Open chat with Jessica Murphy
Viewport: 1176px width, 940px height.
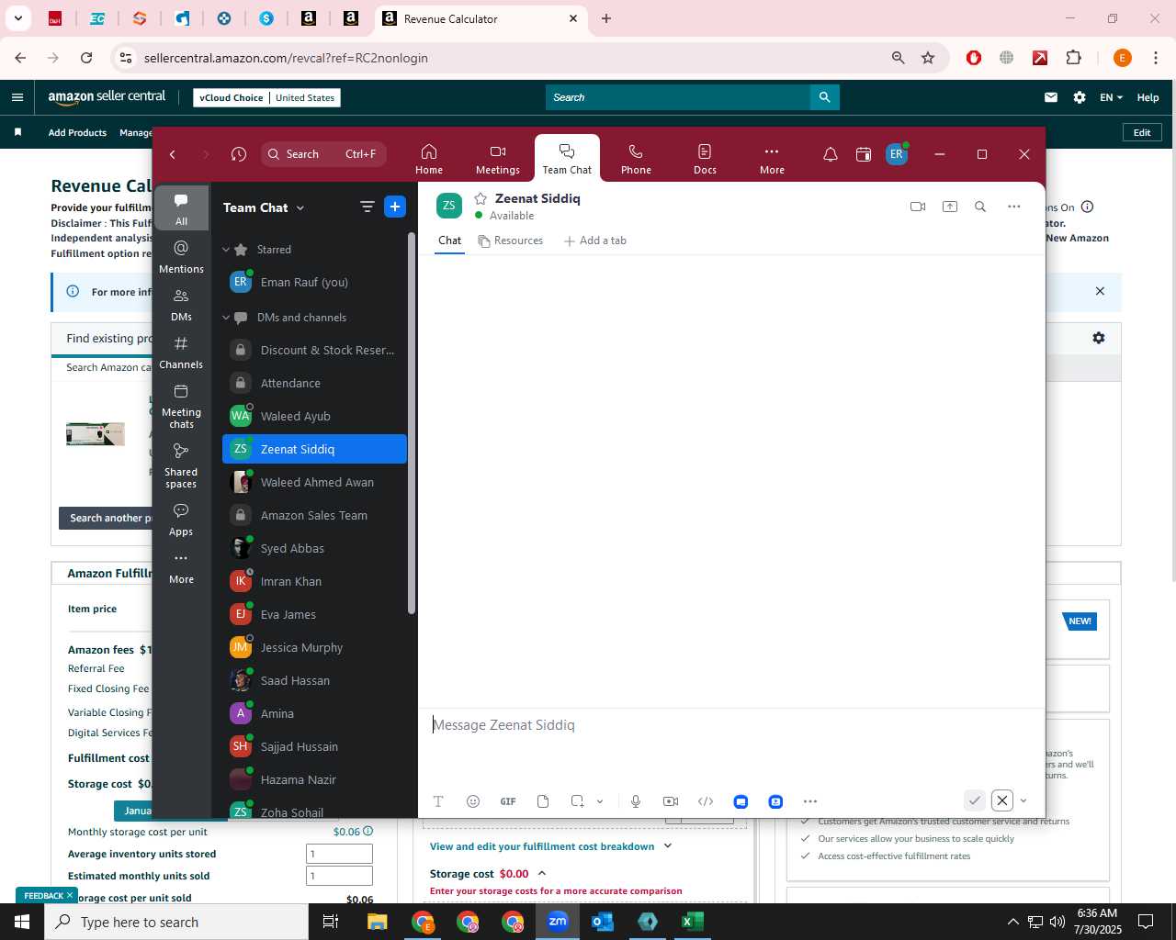point(314,647)
